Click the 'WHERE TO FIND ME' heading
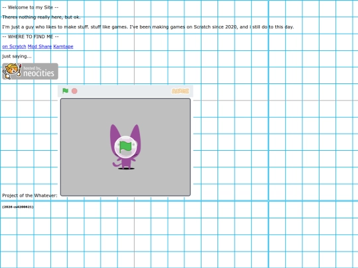358x268 pixels. click(x=30, y=36)
